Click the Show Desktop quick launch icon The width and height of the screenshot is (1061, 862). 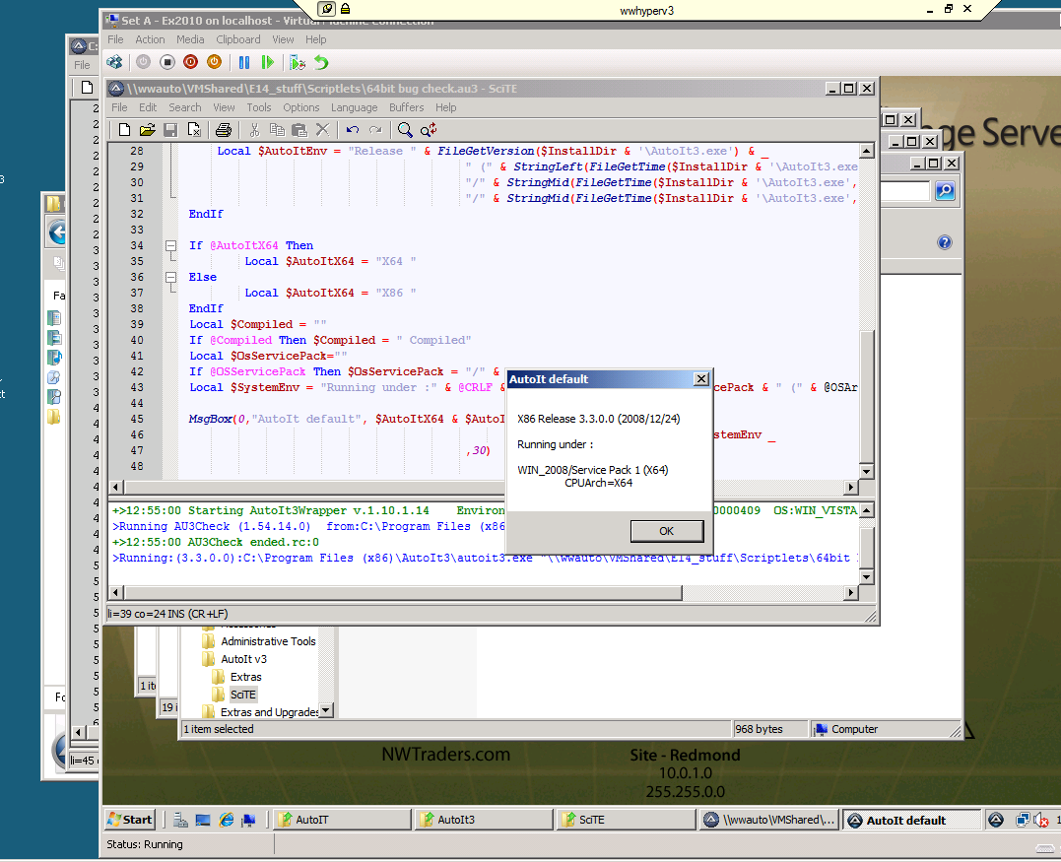click(203, 820)
